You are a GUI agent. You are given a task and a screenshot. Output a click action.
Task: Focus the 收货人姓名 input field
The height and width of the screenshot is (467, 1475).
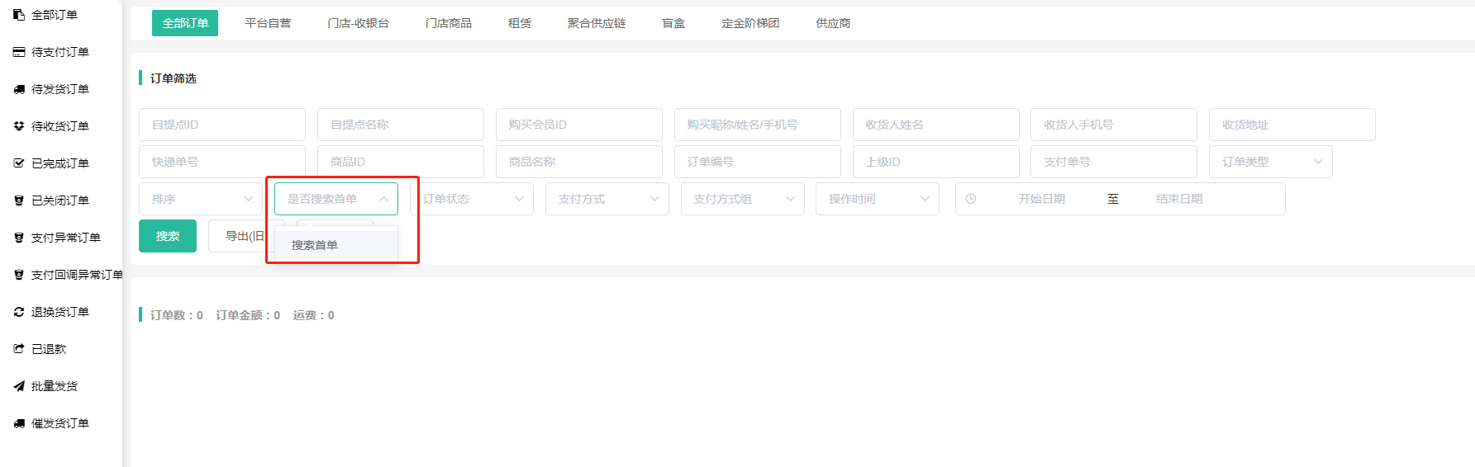pos(936,125)
